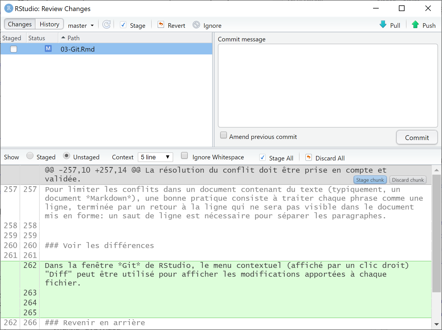Click the Pull label
Screen dimensions: 442x330
point(395,26)
